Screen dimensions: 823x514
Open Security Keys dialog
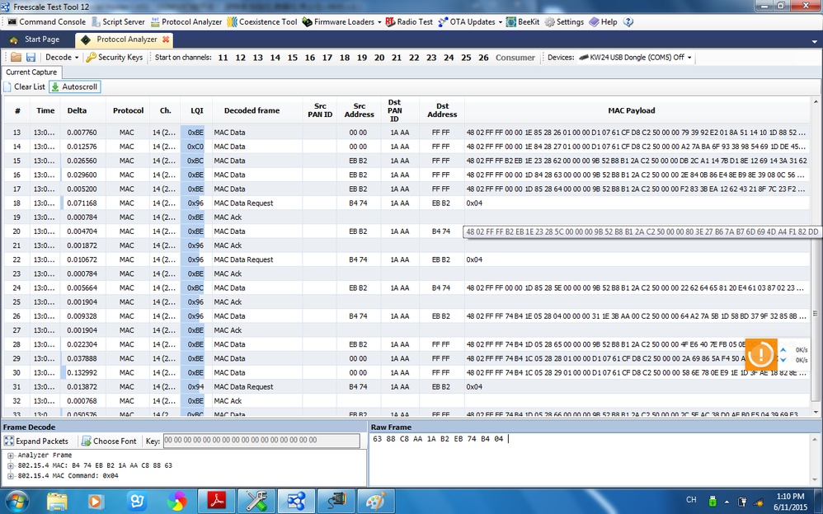(x=115, y=57)
